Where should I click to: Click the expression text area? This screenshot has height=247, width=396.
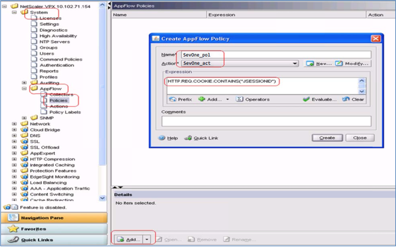pyautogui.click(x=261, y=86)
